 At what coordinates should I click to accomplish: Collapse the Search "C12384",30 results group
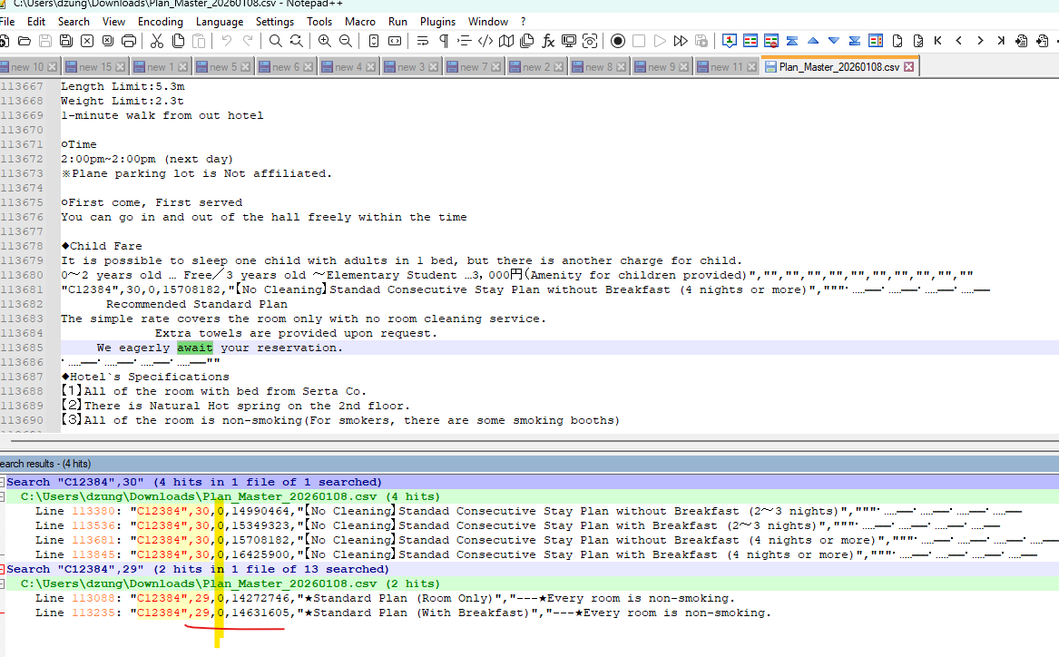tap(4, 483)
